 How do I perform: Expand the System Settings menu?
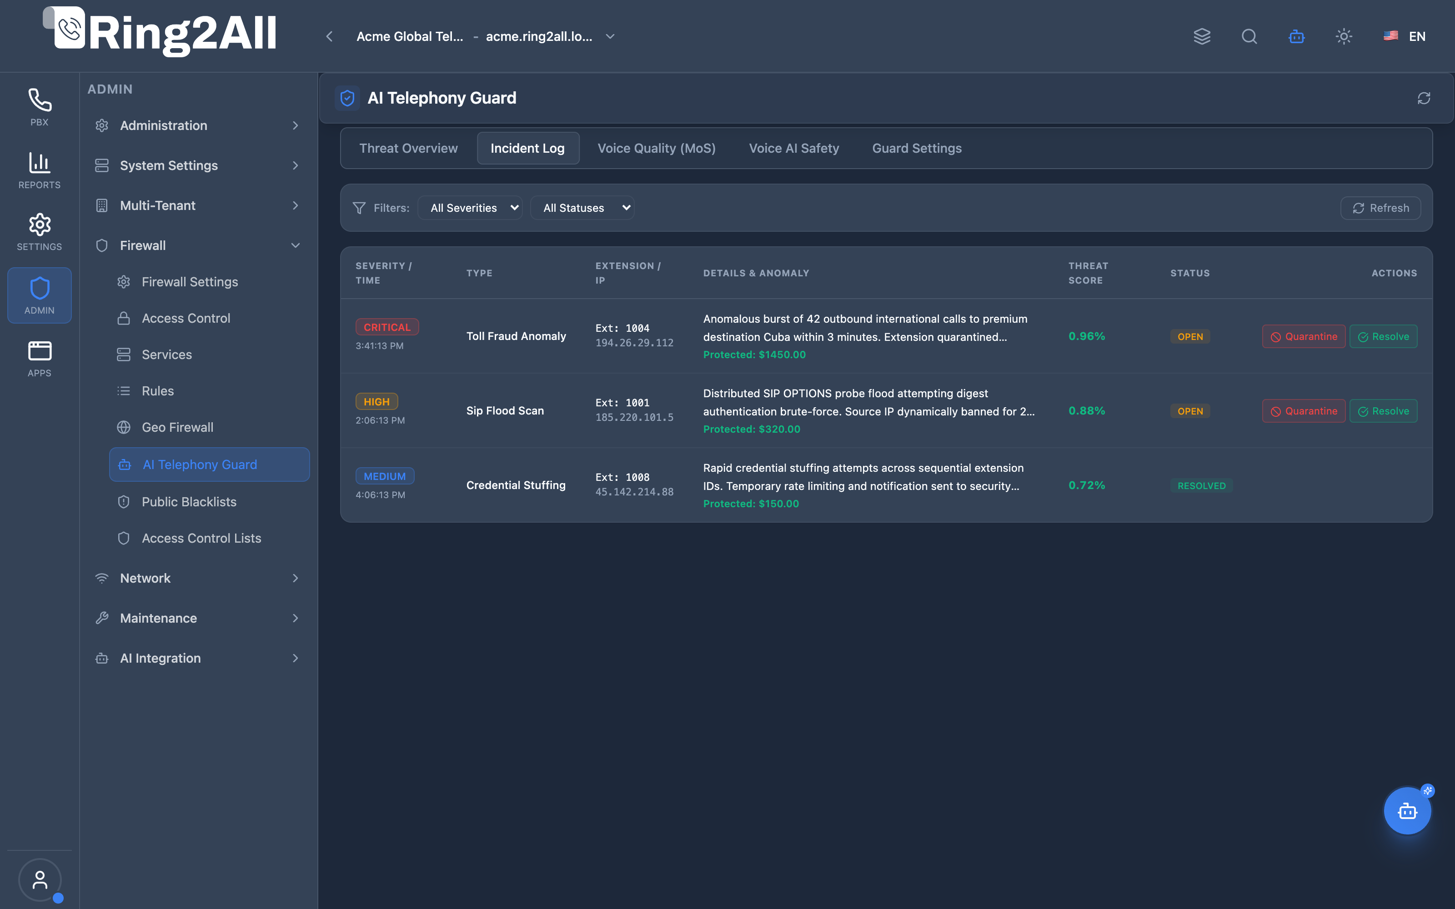(198, 165)
